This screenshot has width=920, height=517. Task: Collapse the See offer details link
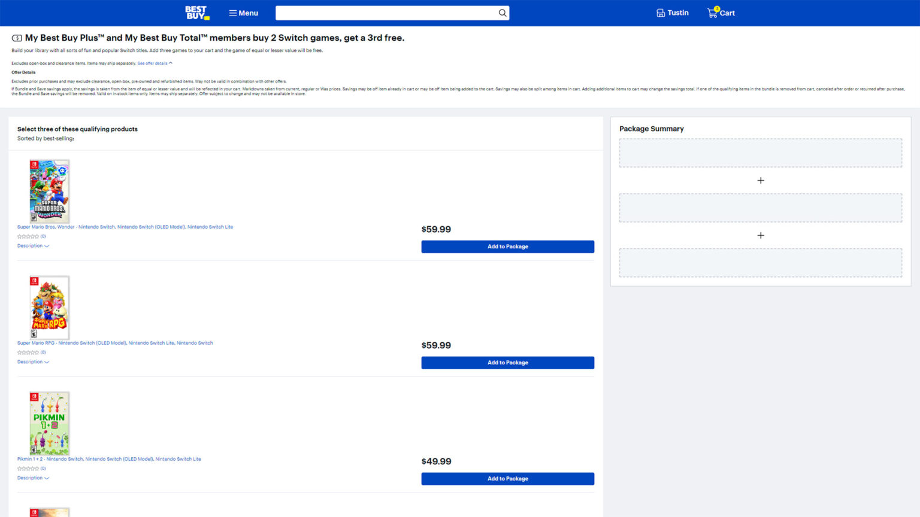click(155, 63)
